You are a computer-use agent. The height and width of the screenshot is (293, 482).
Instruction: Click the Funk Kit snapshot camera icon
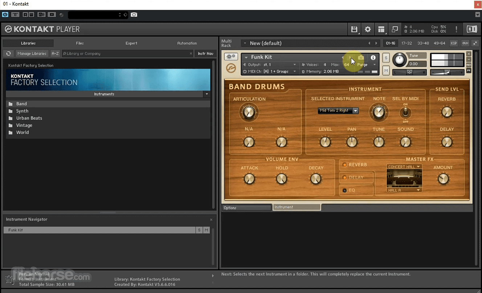[x=361, y=57]
